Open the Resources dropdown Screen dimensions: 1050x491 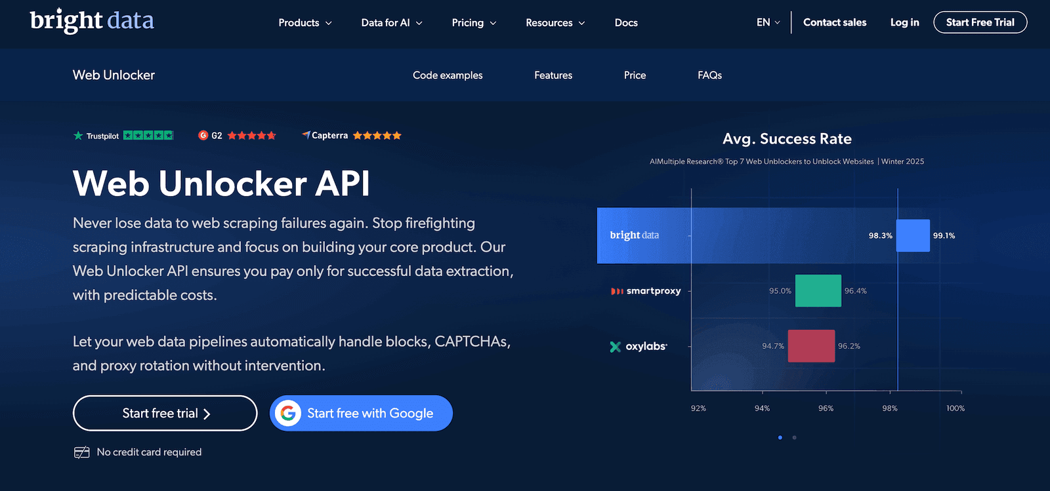point(555,23)
